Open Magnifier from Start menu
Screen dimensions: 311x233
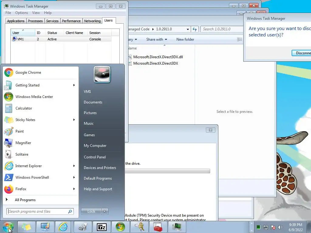tap(41, 143)
